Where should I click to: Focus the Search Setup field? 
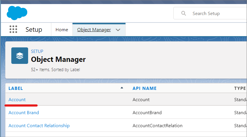[210, 13]
